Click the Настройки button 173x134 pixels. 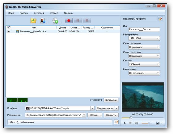point(111,100)
